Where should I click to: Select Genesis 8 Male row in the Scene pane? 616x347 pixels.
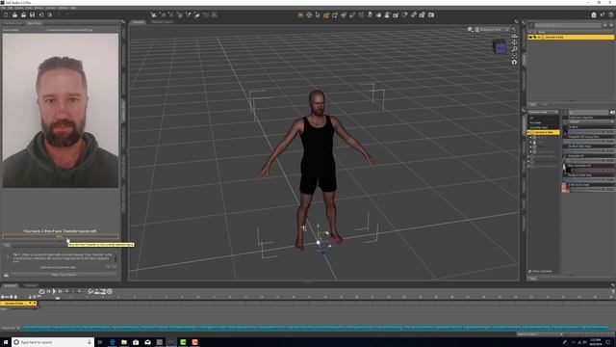[571, 37]
